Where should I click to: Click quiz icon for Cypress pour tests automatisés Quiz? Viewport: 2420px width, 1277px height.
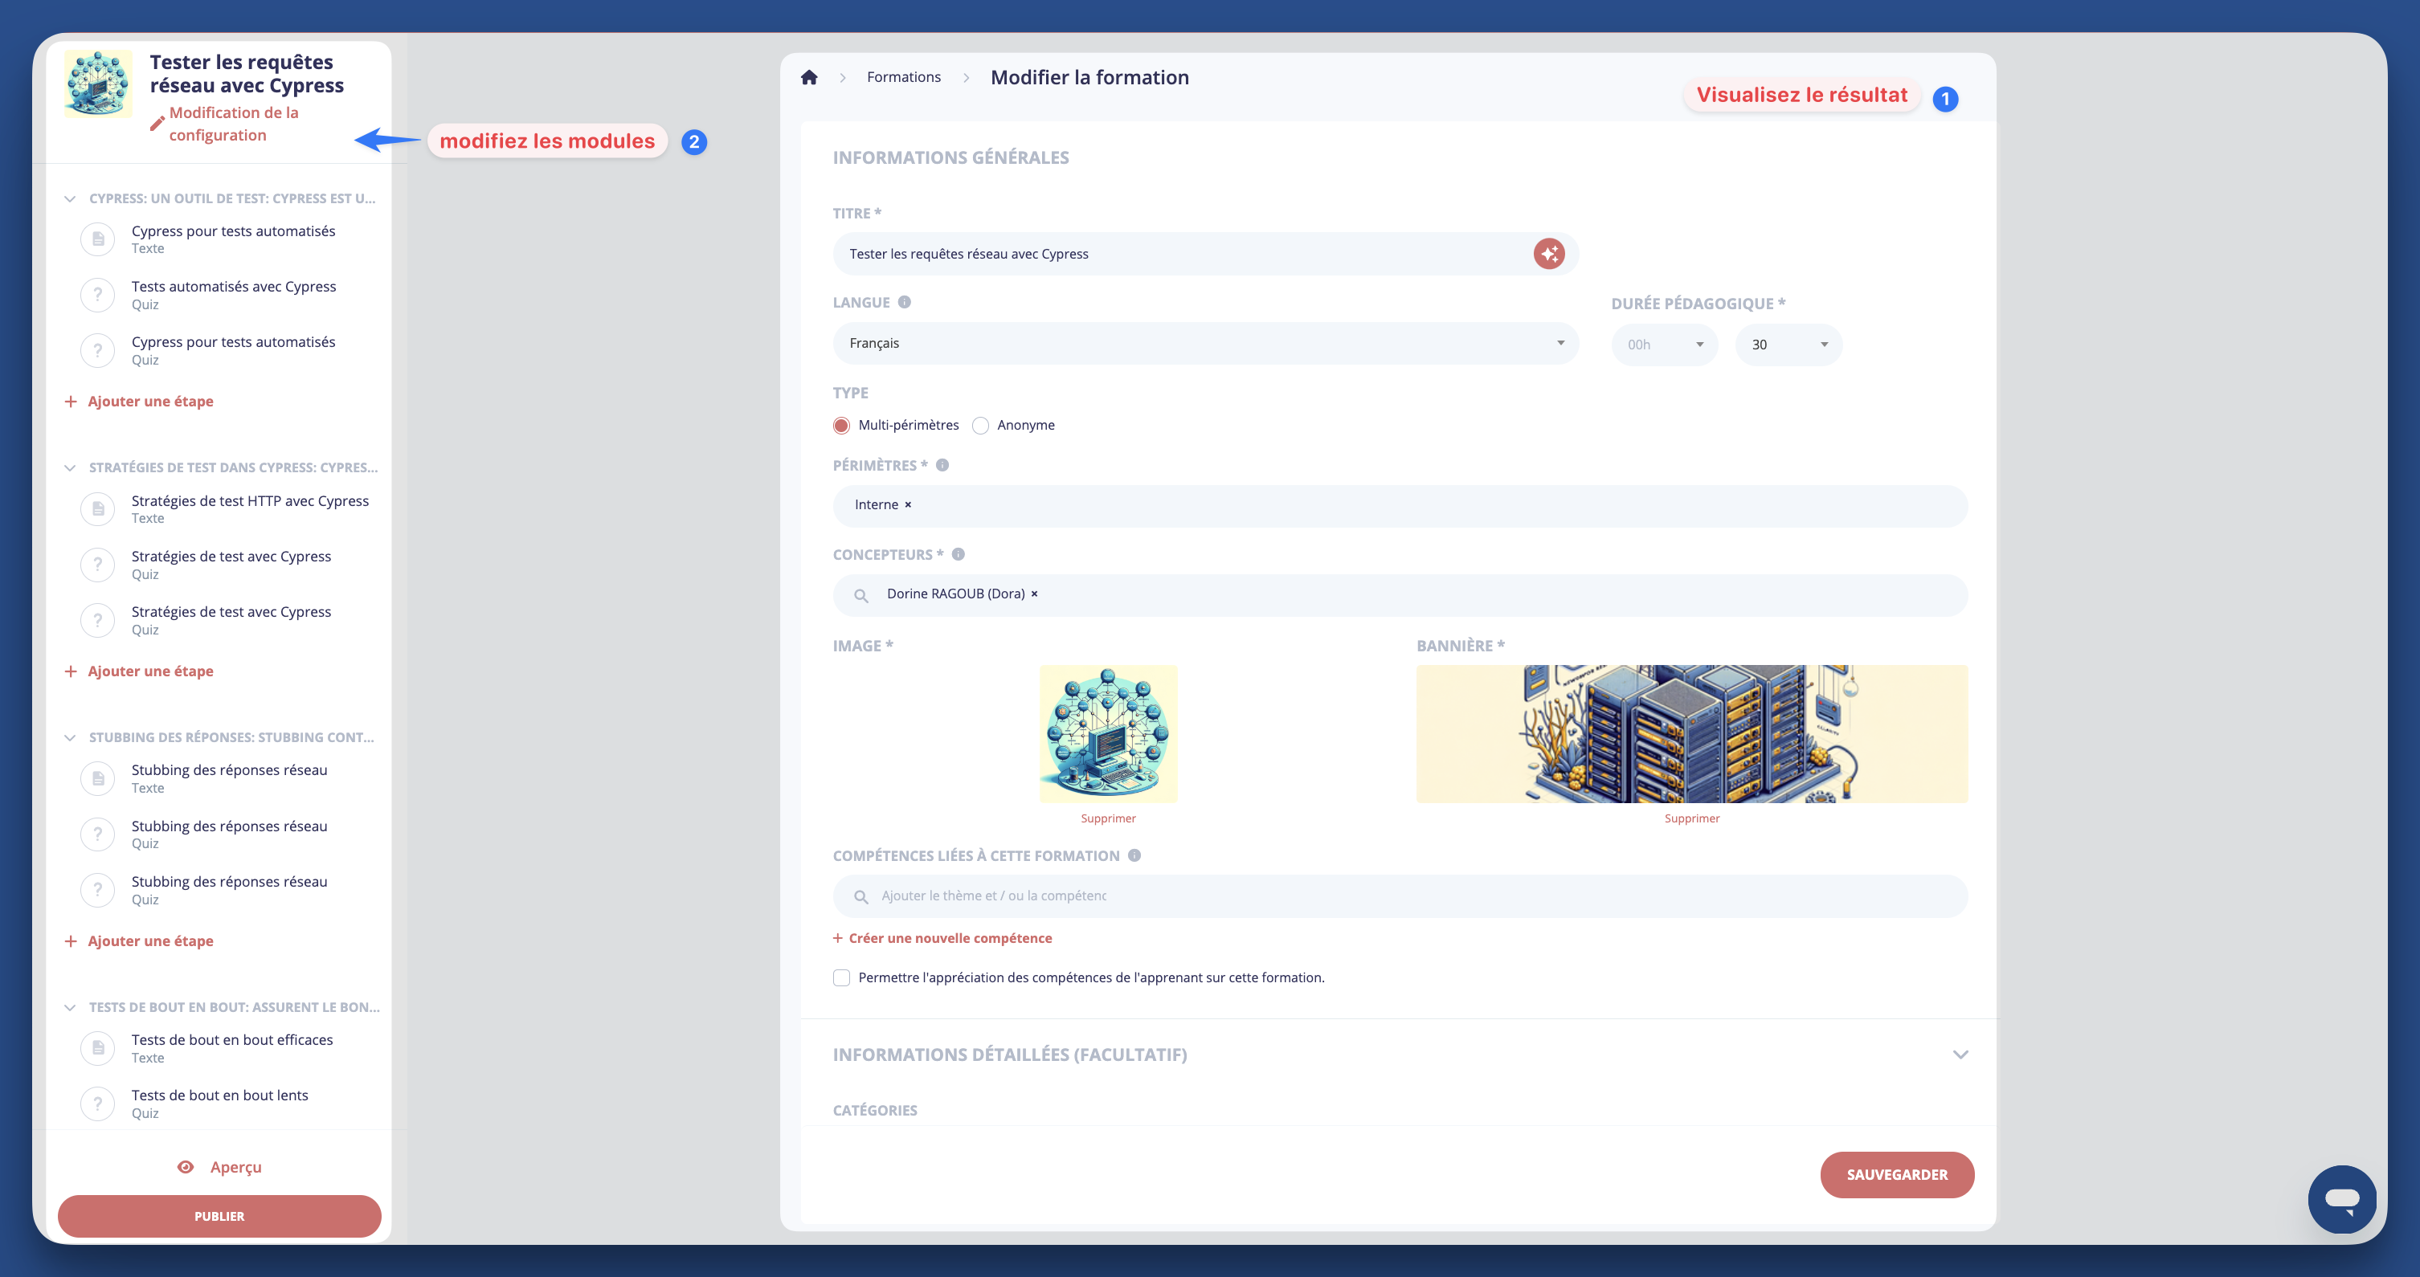pos(98,350)
